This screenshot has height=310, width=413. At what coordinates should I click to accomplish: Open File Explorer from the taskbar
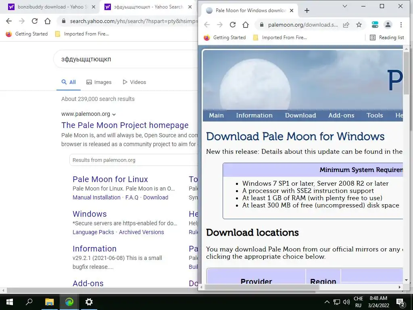tap(49, 302)
